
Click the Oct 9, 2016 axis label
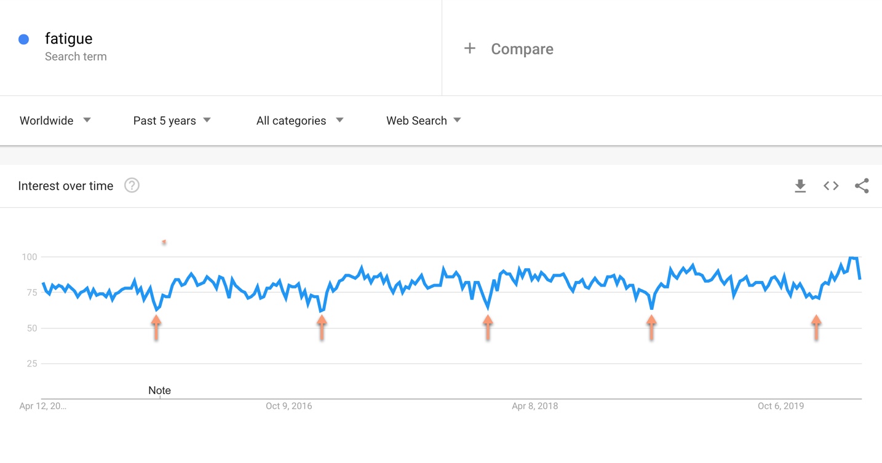tap(289, 406)
